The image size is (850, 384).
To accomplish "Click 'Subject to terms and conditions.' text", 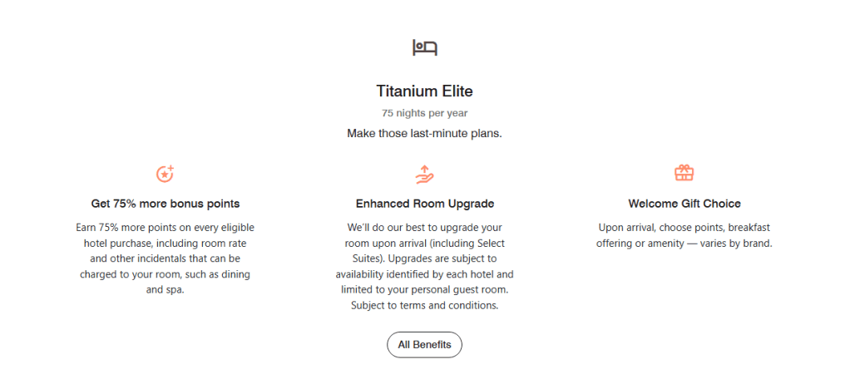I will point(424,305).
